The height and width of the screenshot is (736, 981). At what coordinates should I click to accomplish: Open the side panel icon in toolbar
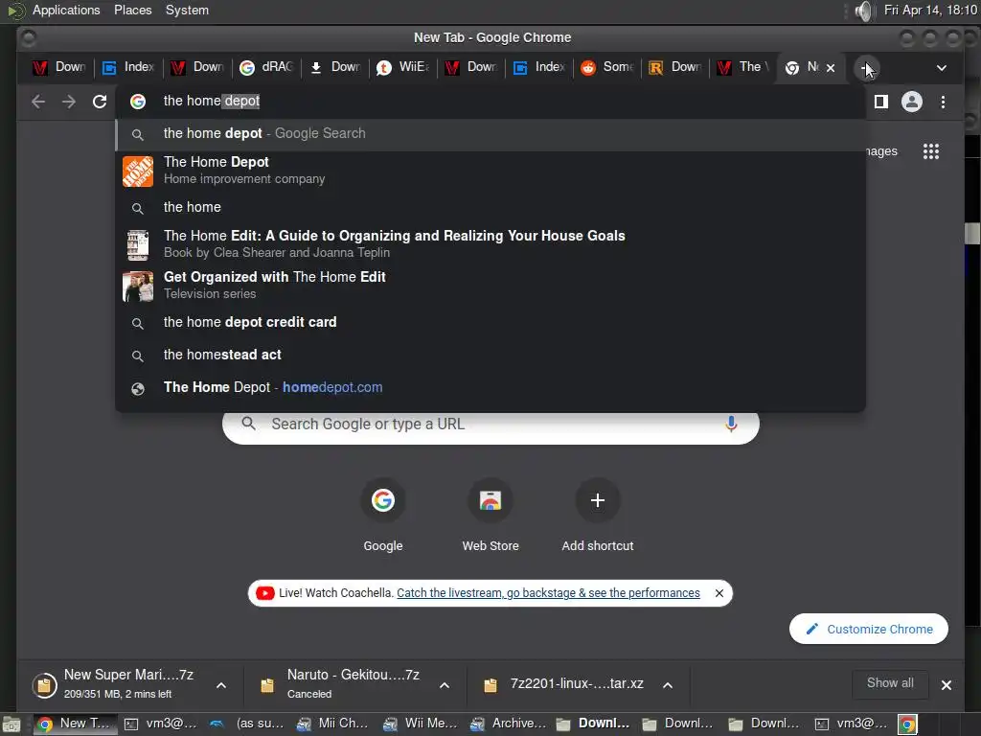pos(881,102)
